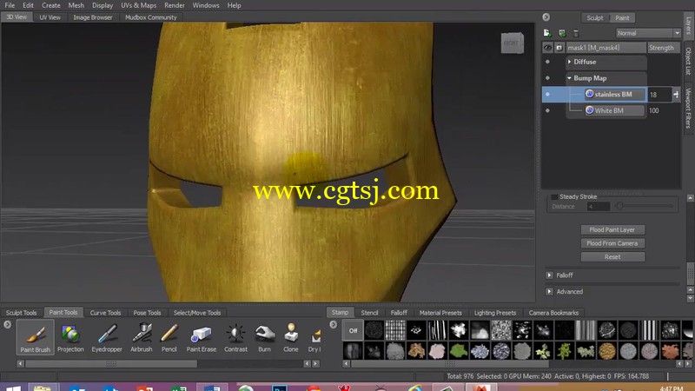Open the Viewport Filters side tab

[688, 108]
